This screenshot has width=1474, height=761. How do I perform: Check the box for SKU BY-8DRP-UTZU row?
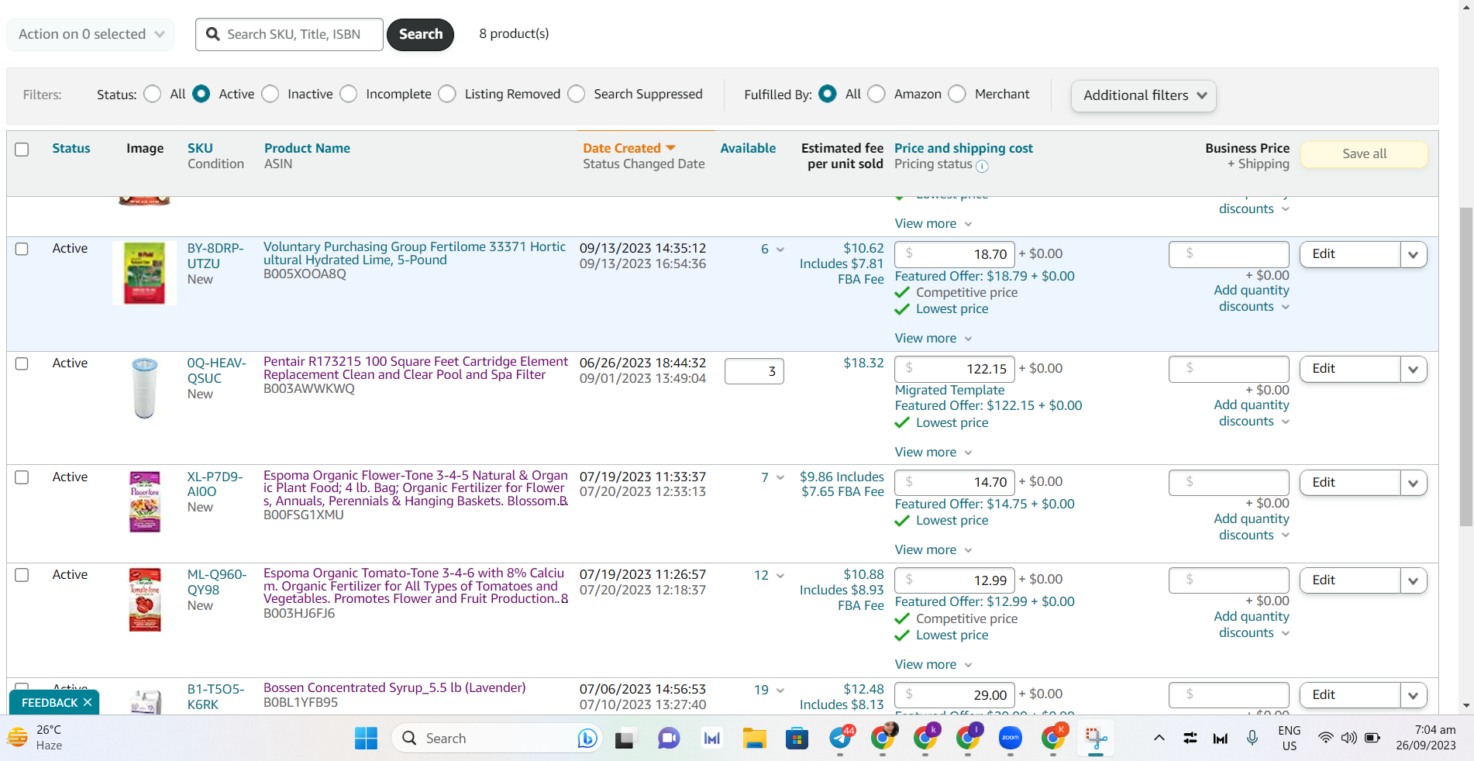click(22, 249)
